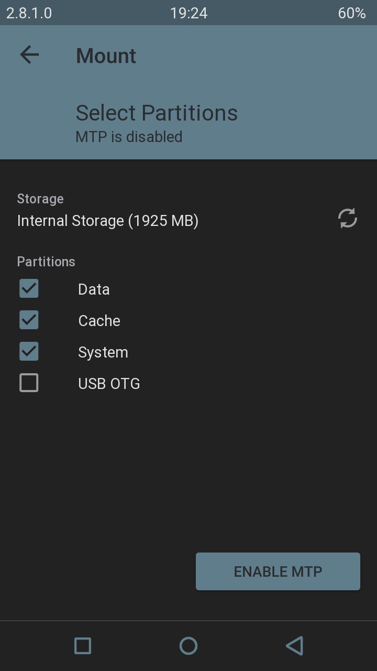Open Internal Storage (1925 MB) selector
Screen dimensions: 377x671
(108, 221)
